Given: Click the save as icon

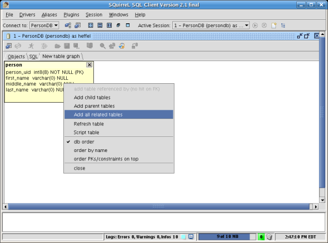Looking at the screenshot, I should coord(76,46).
